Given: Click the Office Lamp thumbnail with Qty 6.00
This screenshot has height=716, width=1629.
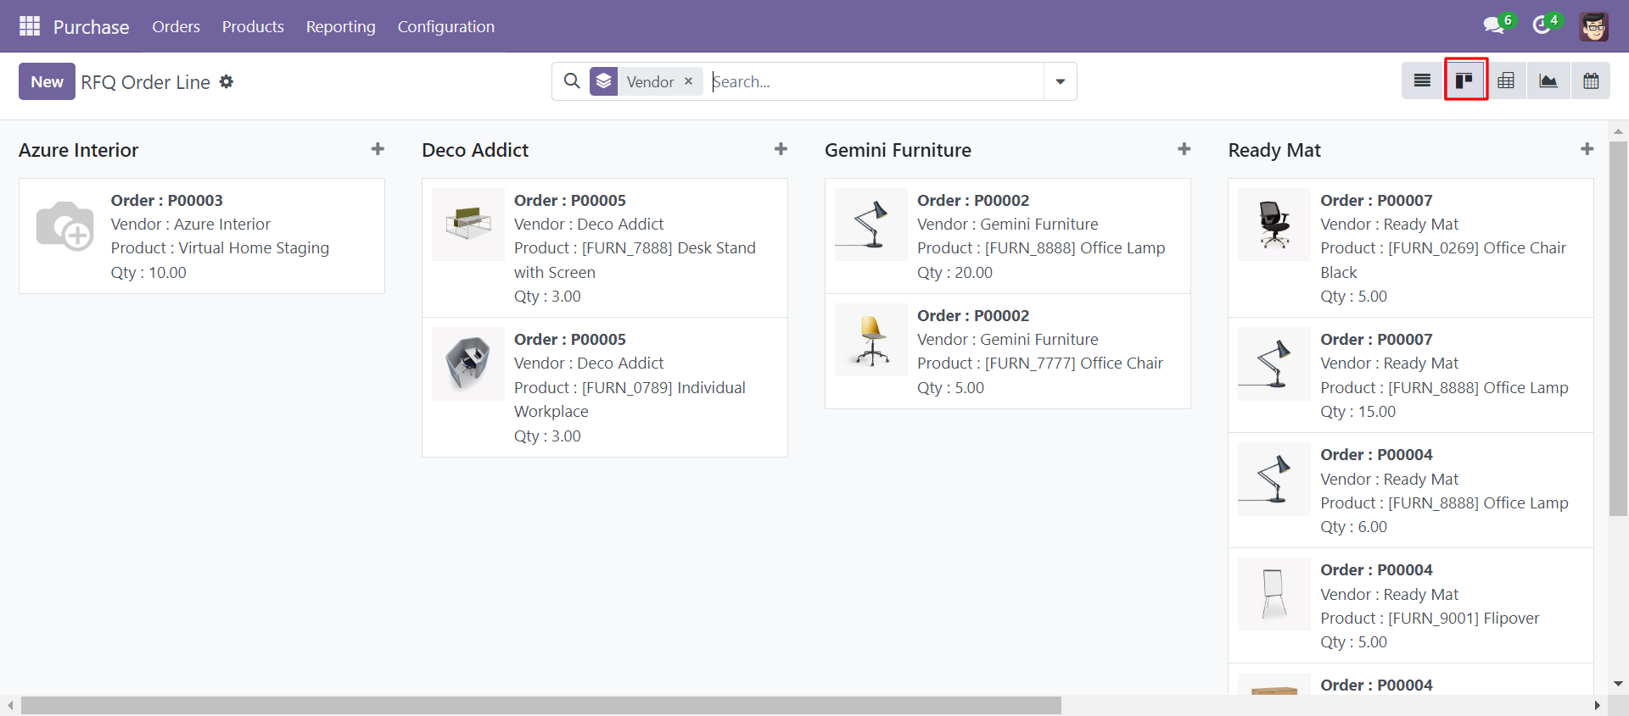Looking at the screenshot, I should 1274,479.
